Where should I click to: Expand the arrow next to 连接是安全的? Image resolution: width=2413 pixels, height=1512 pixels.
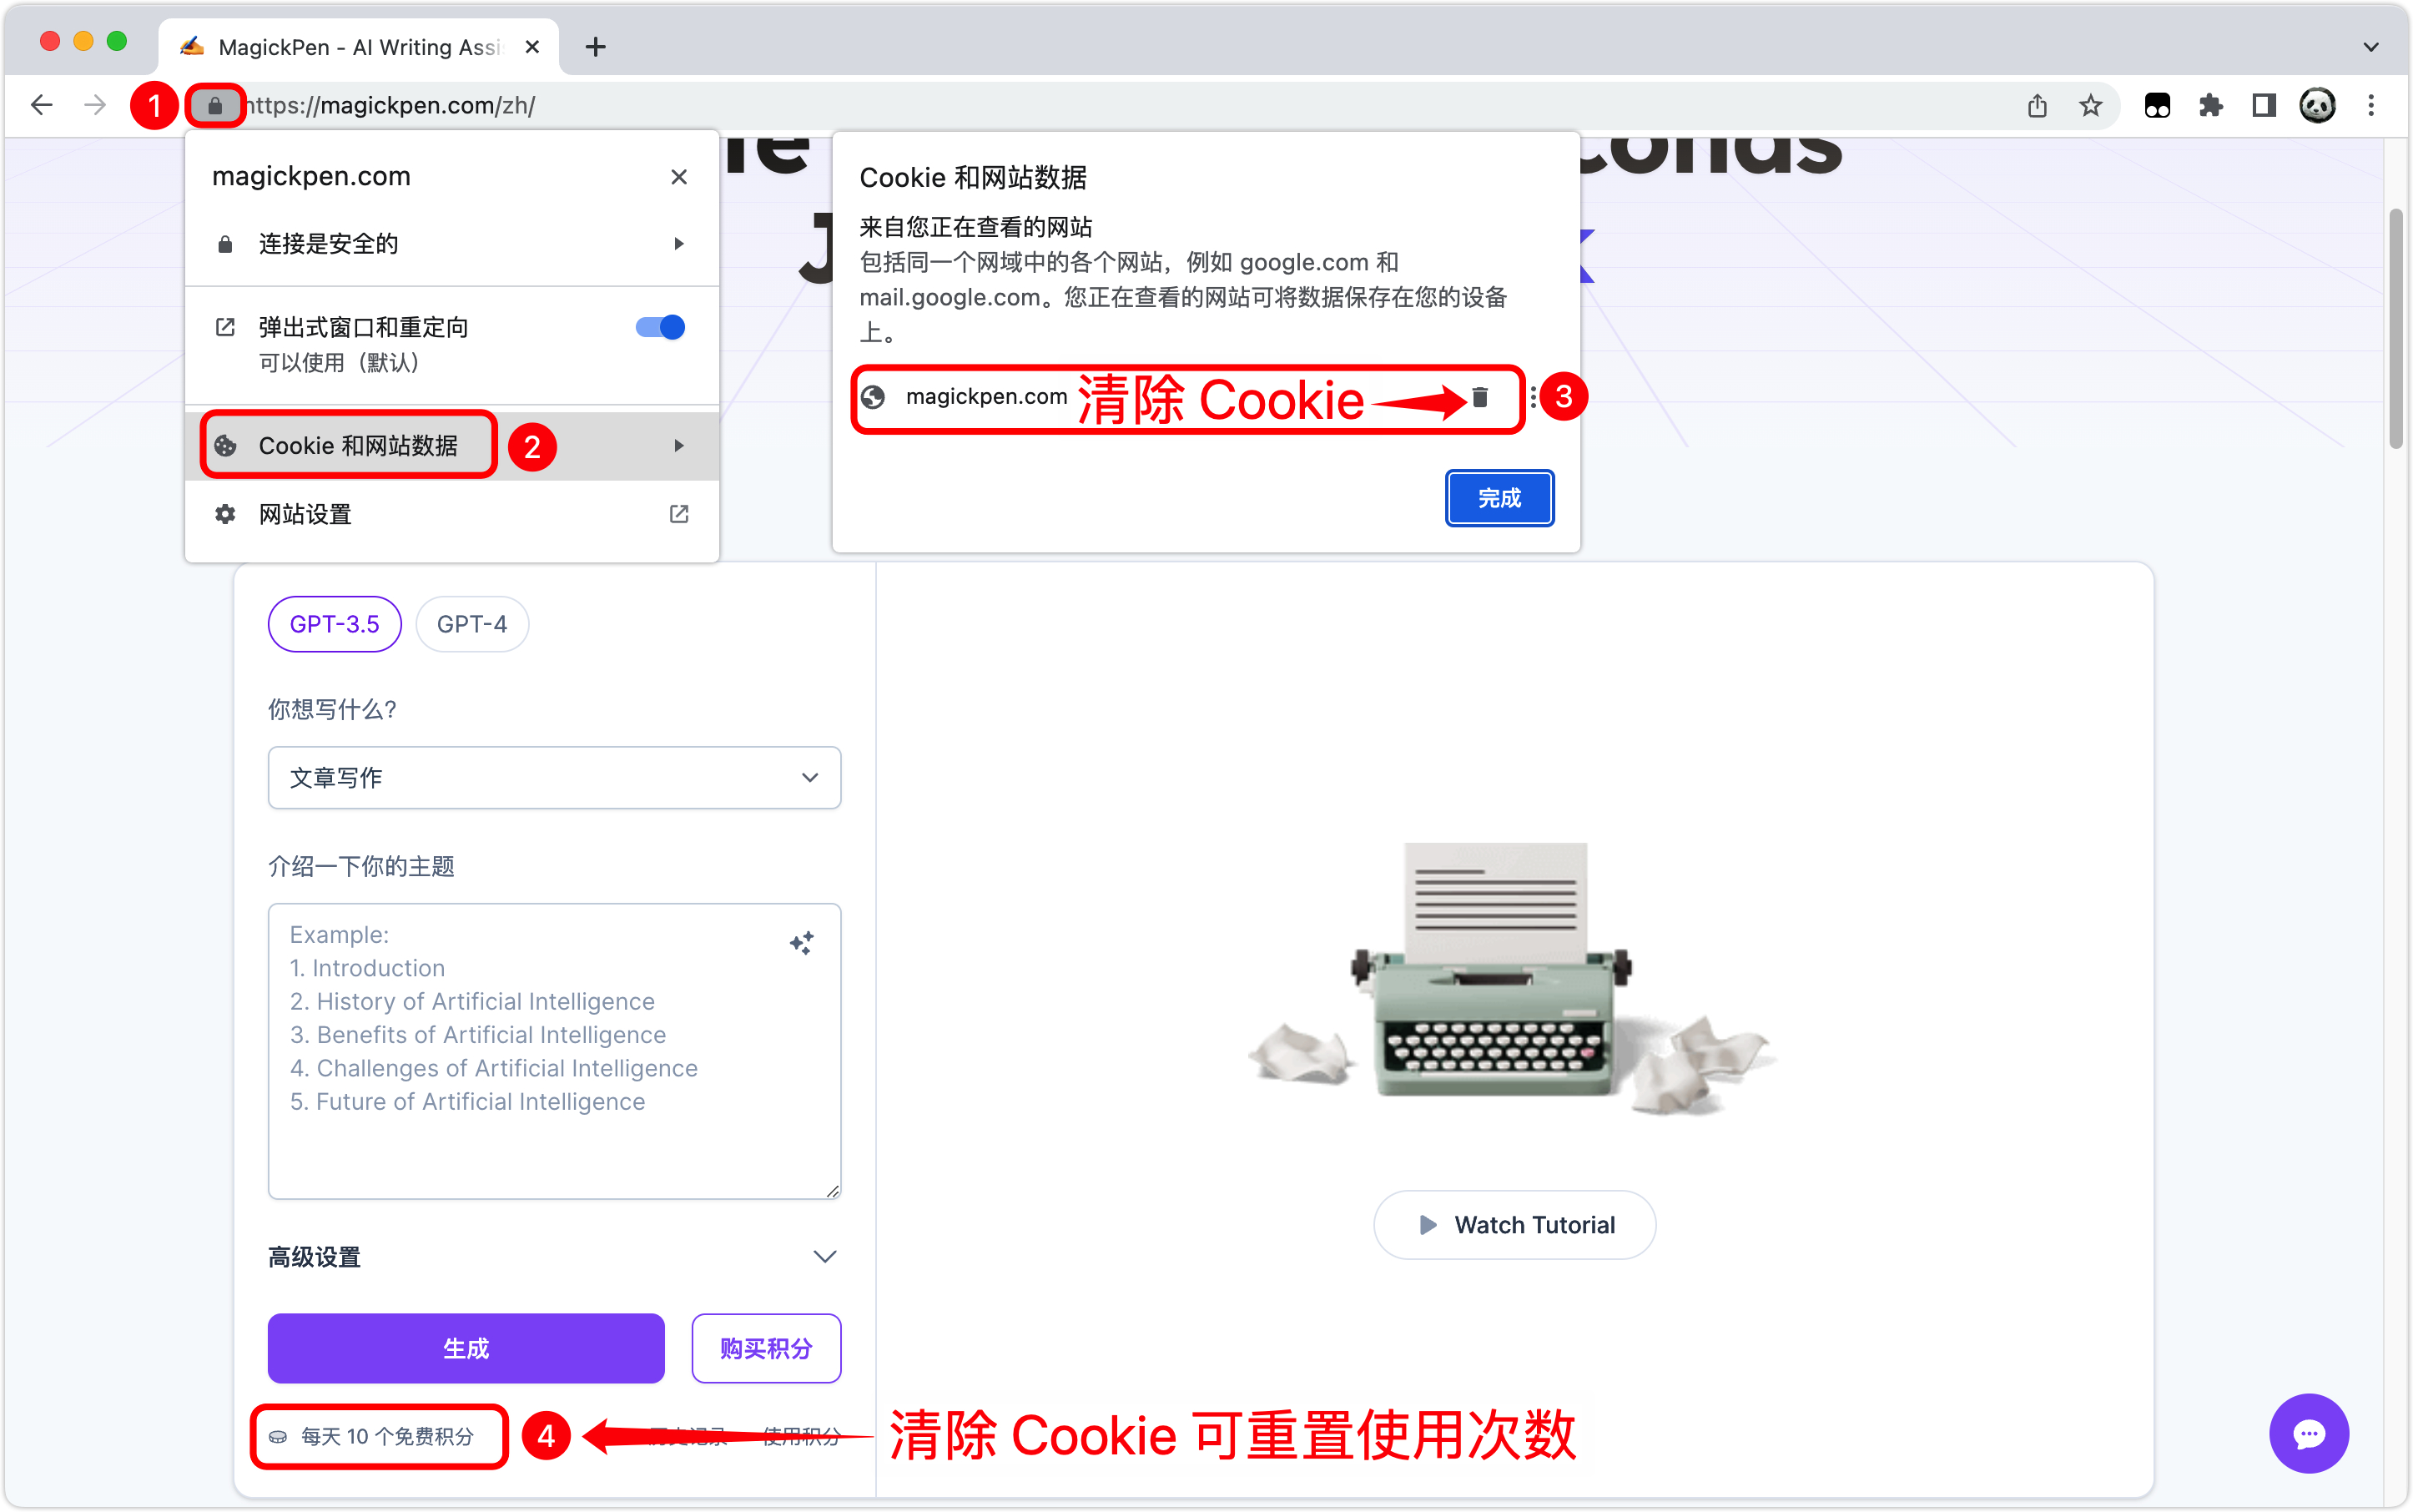tap(679, 244)
